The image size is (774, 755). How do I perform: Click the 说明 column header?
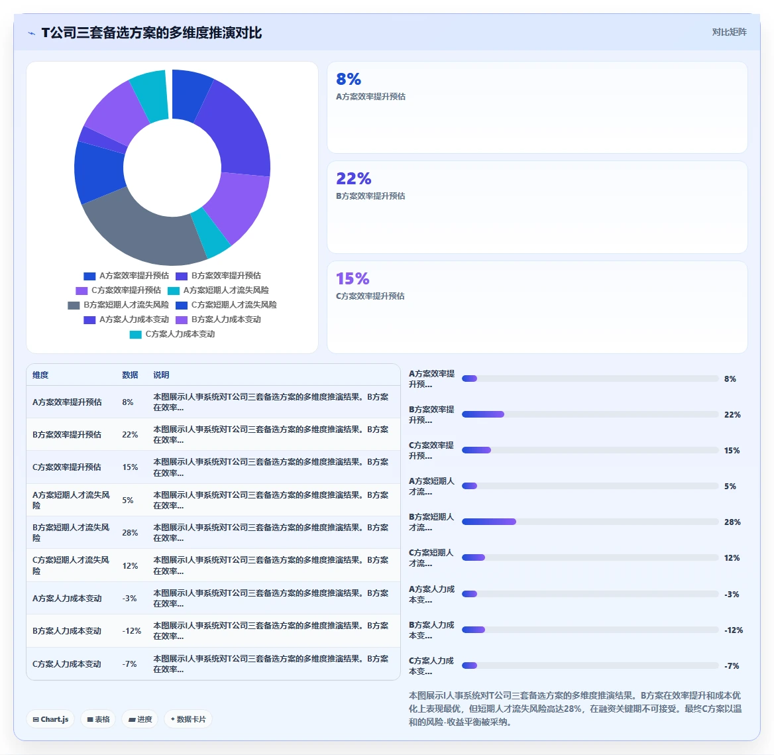coord(161,375)
